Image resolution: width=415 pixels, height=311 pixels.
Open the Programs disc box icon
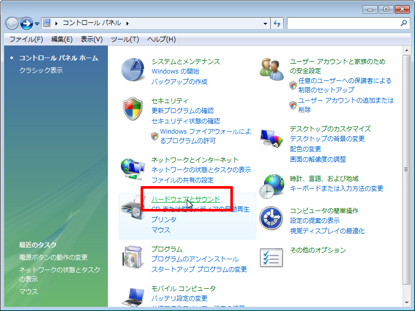(x=133, y=257)
